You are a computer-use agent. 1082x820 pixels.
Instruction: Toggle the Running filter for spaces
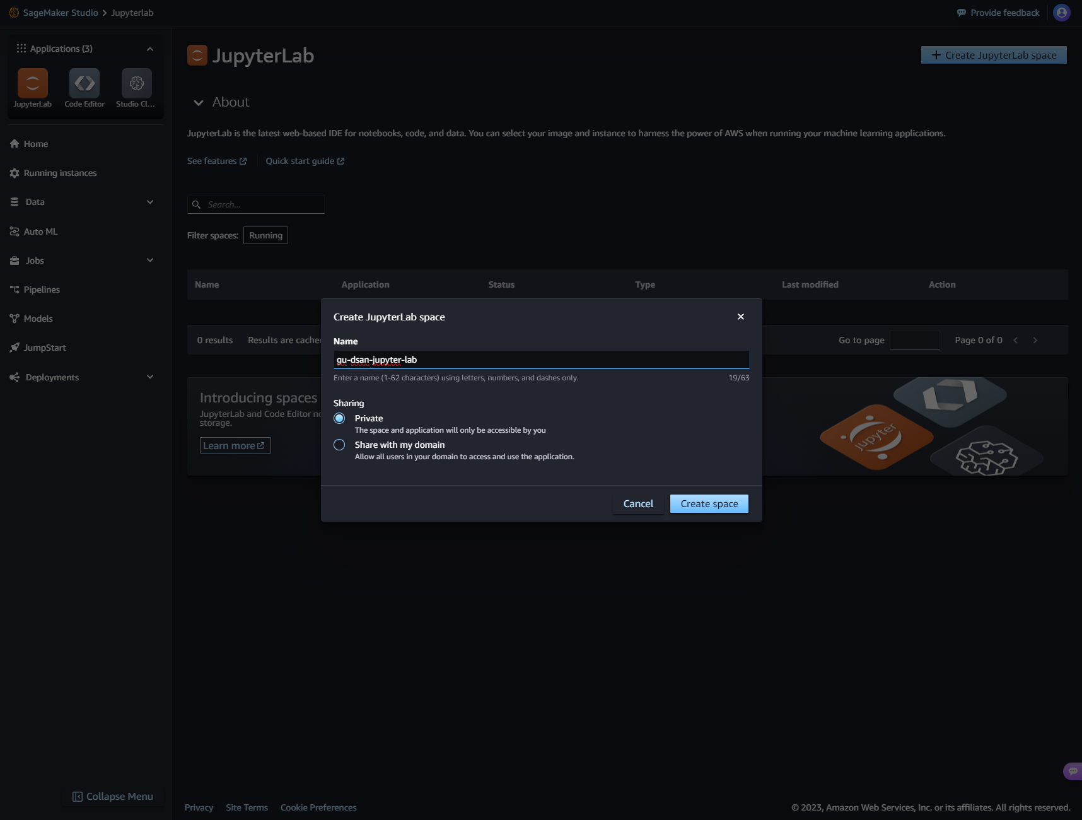265,235
